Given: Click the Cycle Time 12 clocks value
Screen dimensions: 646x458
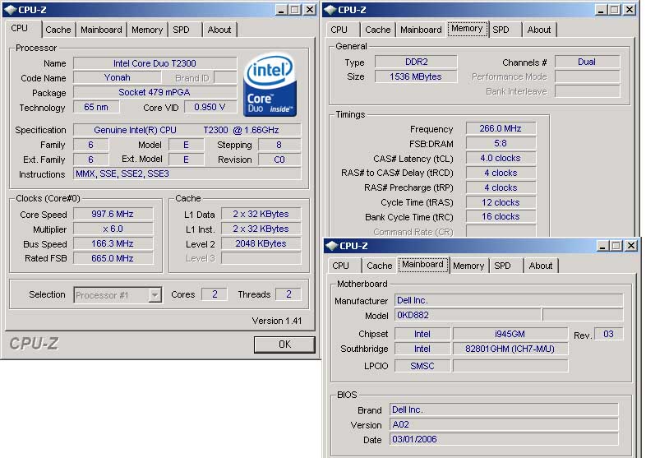Looking at the screenshot, I should tap(501, 202).
